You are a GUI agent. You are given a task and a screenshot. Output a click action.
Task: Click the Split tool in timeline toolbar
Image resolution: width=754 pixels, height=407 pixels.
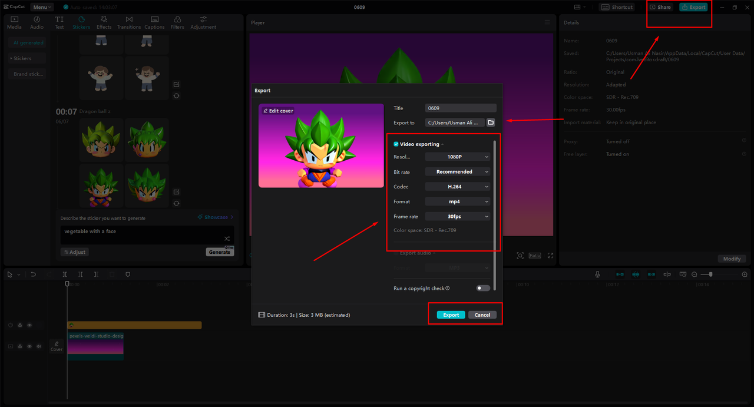65,274
